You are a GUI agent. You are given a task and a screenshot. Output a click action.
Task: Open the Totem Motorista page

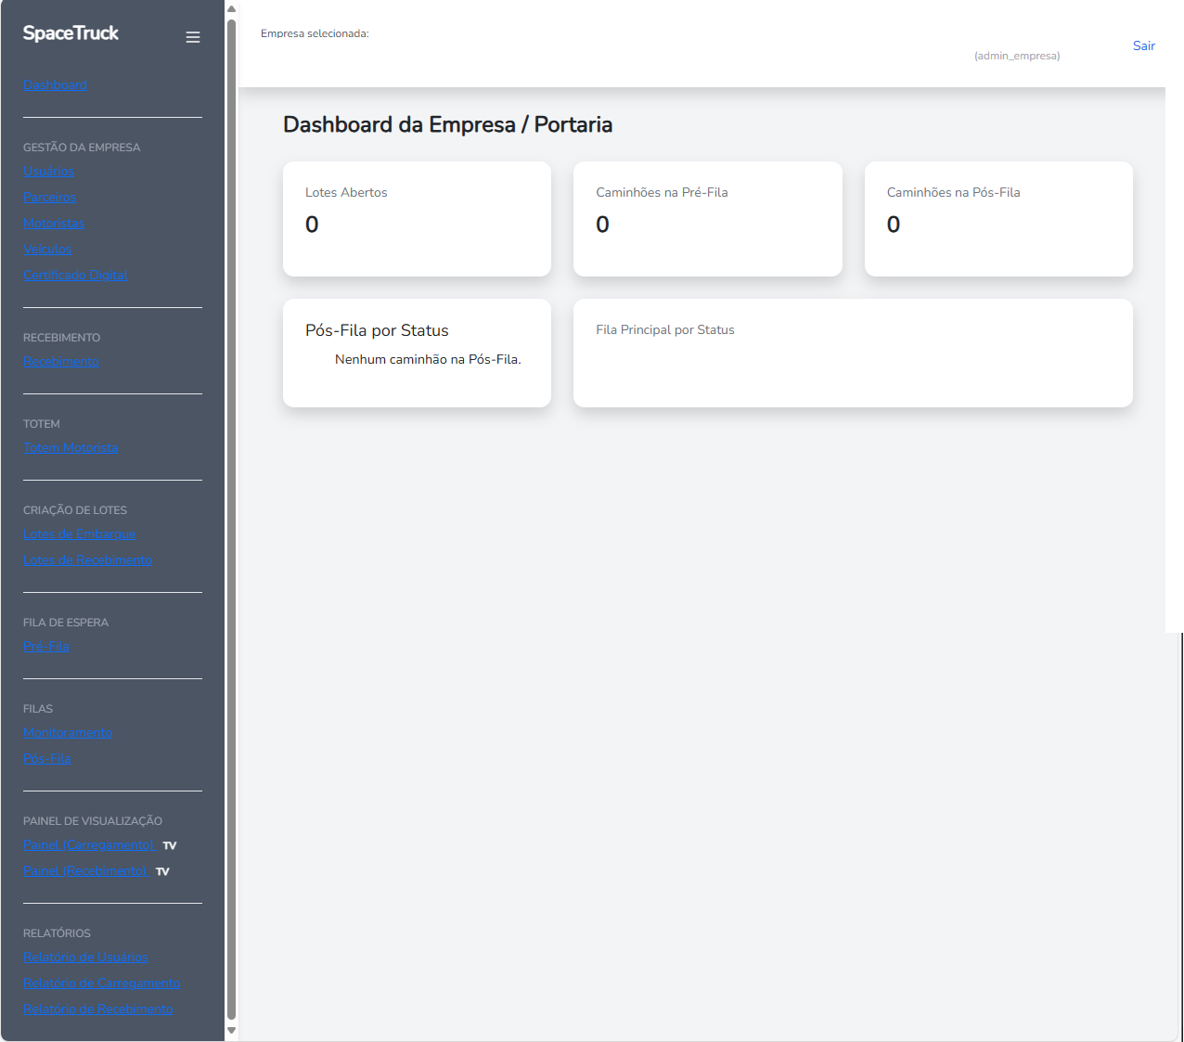pyautogui.click(x=71, y=447)
